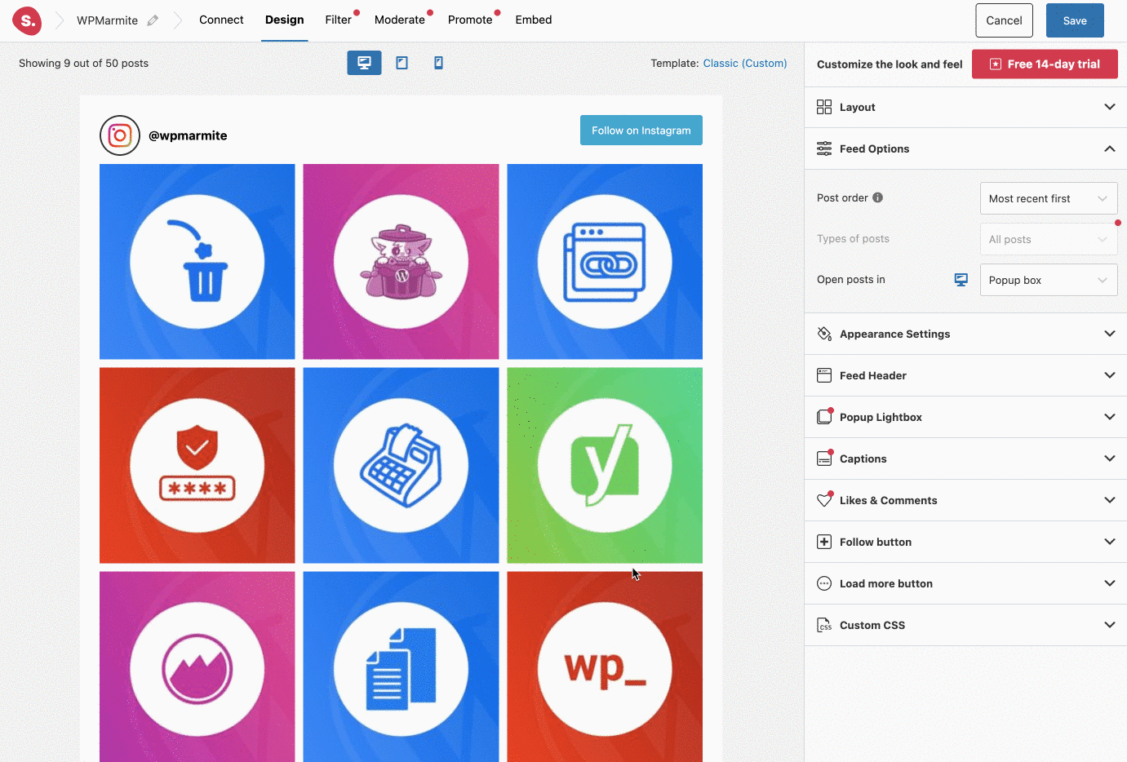Viewport: 1127px width, 762px height.
Task: Open the Open posts in dropdown
Action: (1049, 280)
